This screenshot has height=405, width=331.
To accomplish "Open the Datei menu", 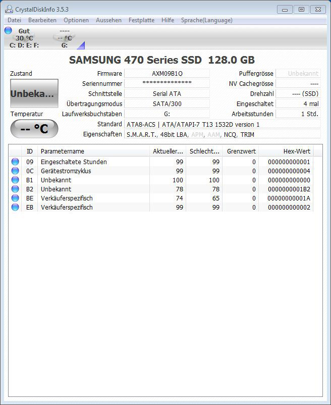I will pos(14,20).
